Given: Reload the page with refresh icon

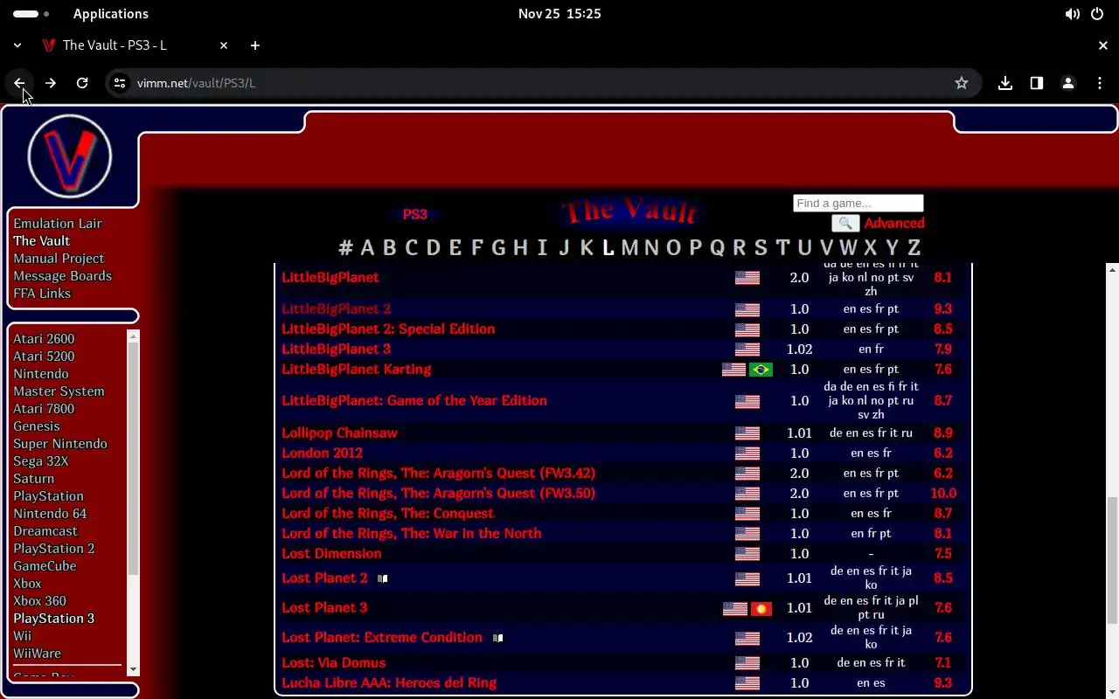Looking at the screenshot, I should 82,83.
